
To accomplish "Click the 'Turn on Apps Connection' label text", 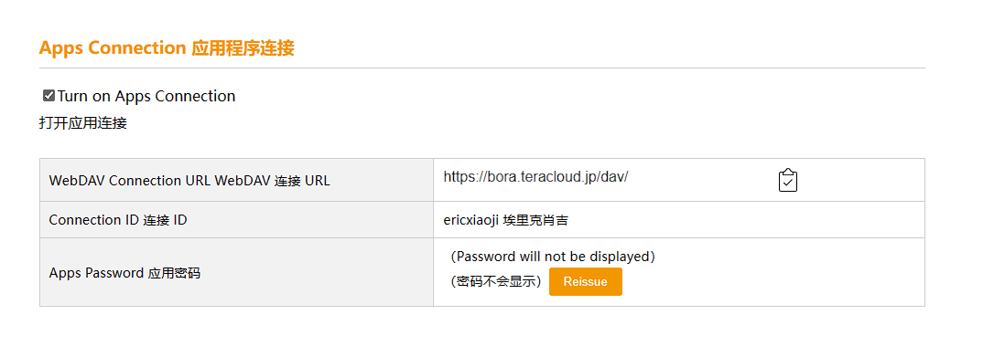I will [x=146, y=96].
